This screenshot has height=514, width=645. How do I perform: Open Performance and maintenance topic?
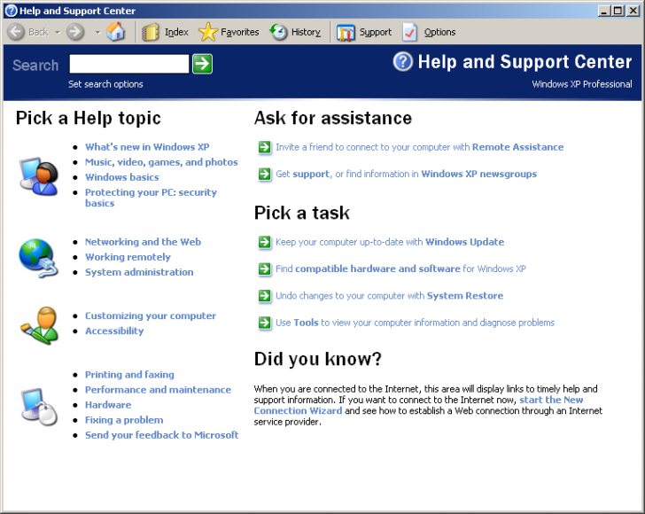pyautogui.click(x=158, y=390)
